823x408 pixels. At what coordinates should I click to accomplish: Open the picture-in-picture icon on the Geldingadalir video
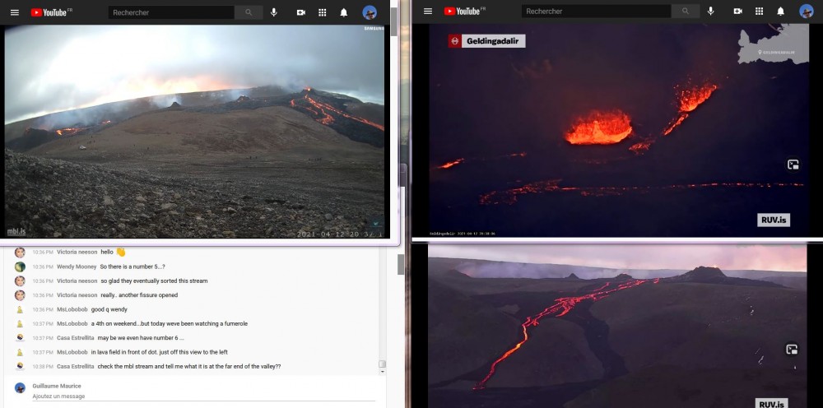(793, 165)
